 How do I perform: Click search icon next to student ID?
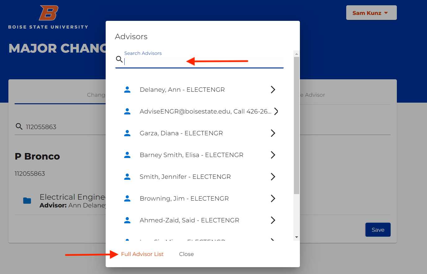tap(19, 126)
